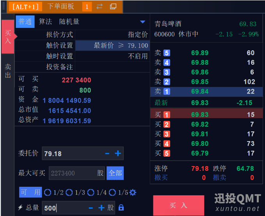This screenshot has height=216, width=265.
Task: Select 买5 row at 69.79
Action: click(206, 153)
